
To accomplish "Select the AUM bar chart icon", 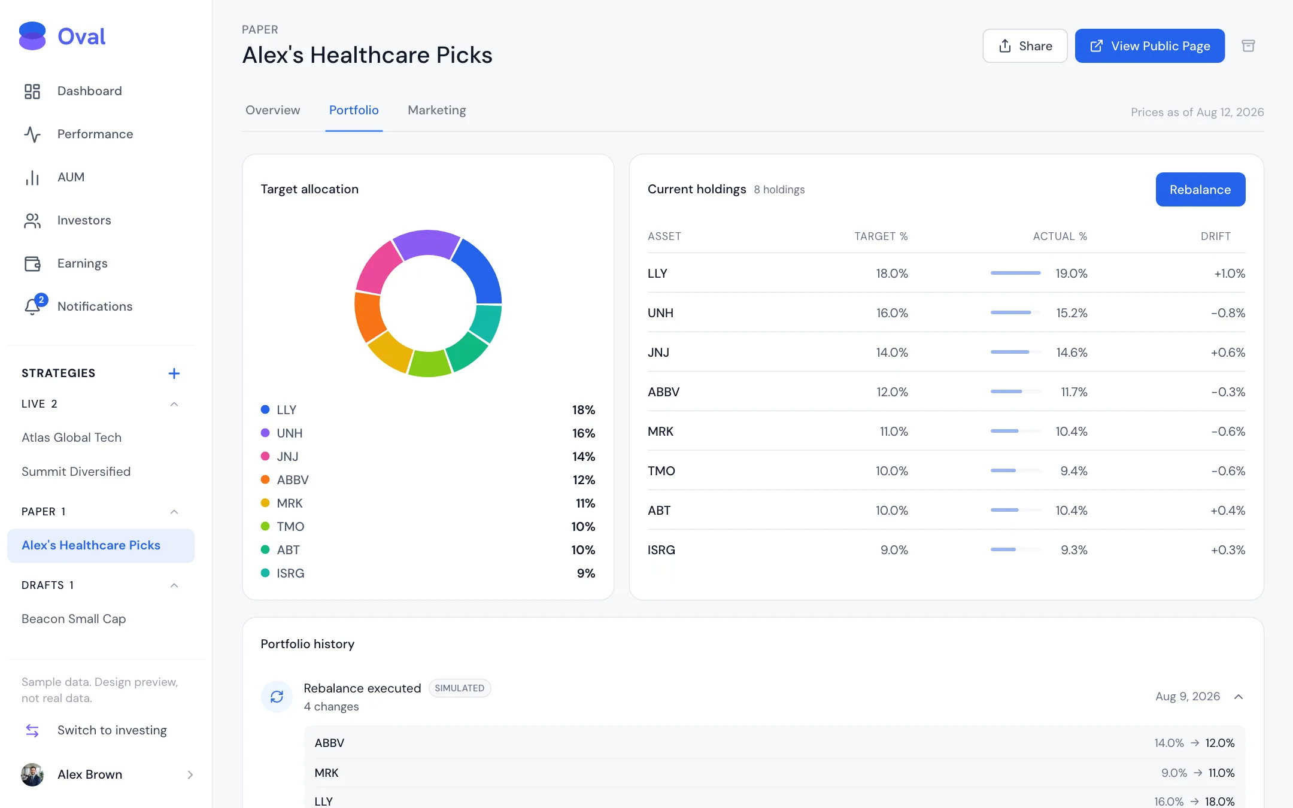I will [32, 177].
